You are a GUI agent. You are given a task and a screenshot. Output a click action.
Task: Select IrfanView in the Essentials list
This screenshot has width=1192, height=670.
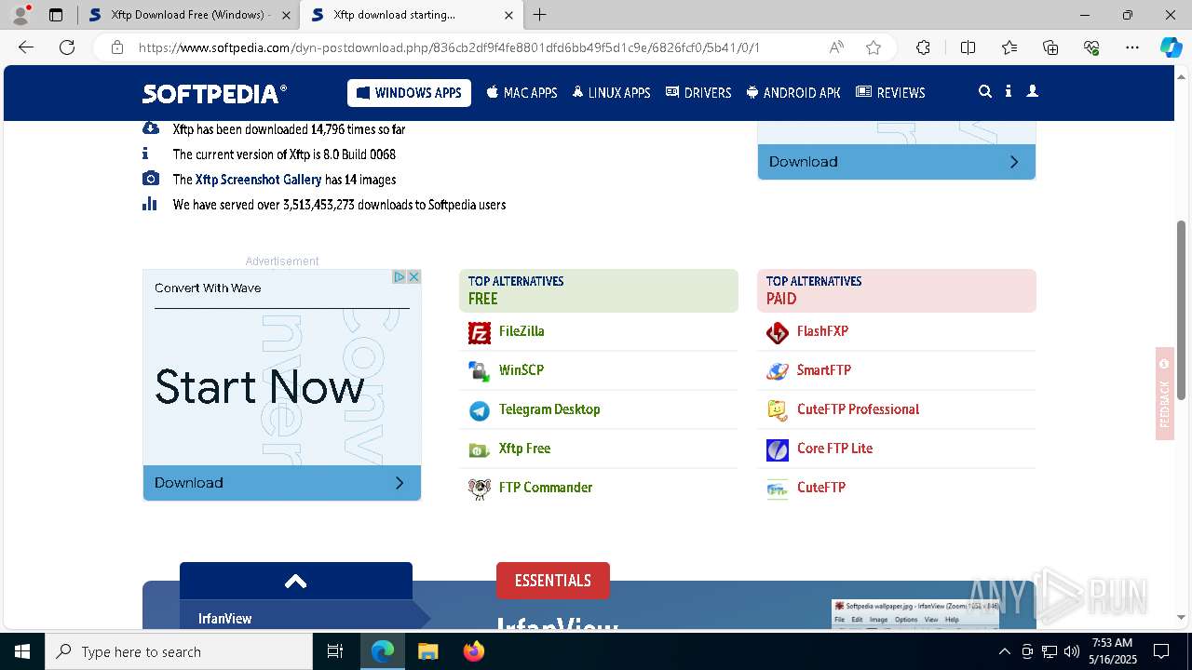[225, 619]
